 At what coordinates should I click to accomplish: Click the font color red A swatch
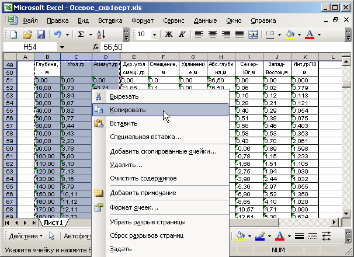click(x=309, y=34)
